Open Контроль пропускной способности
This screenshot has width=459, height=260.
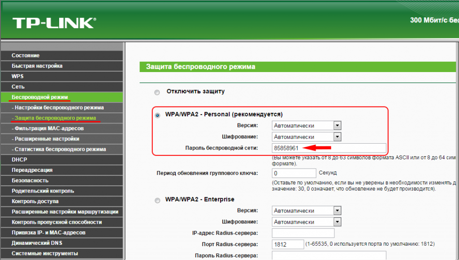click(62, 222)
